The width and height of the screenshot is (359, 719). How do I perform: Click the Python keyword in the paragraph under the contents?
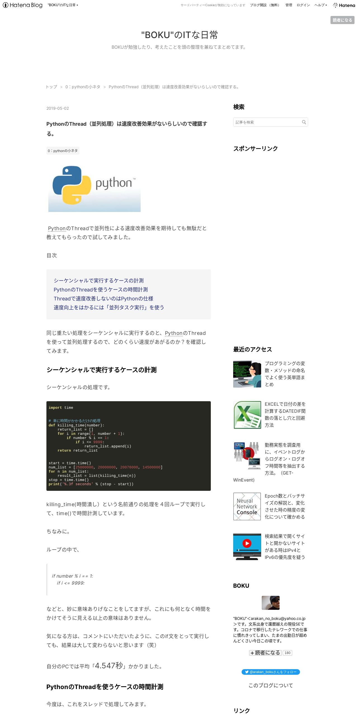174,333
